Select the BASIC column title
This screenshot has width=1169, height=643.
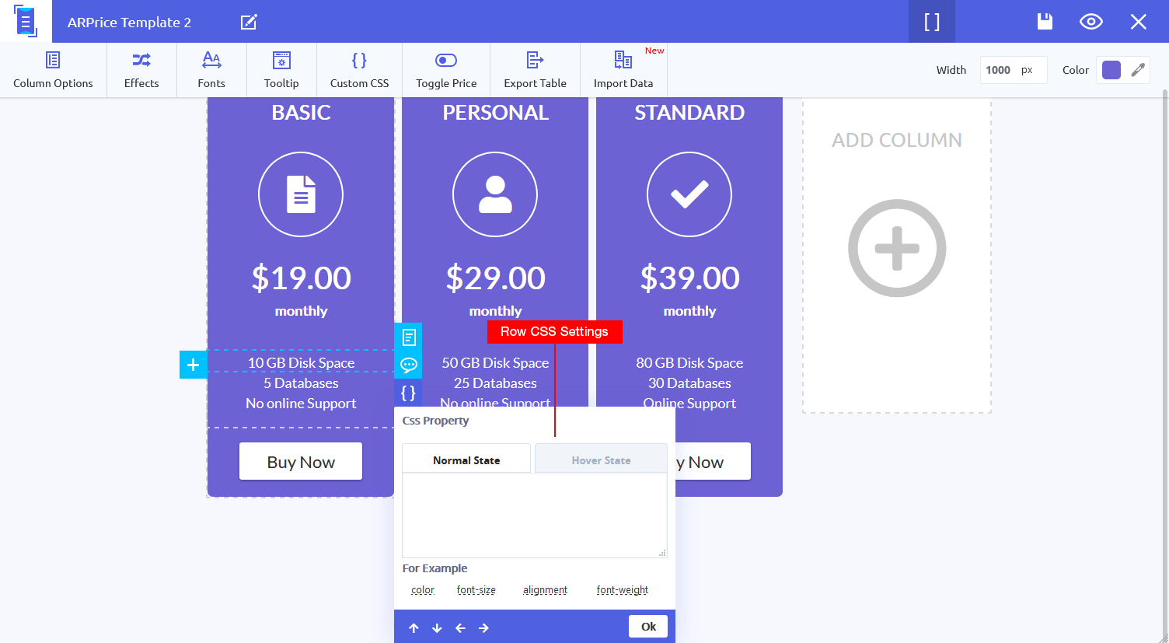[x=301, y=113]
